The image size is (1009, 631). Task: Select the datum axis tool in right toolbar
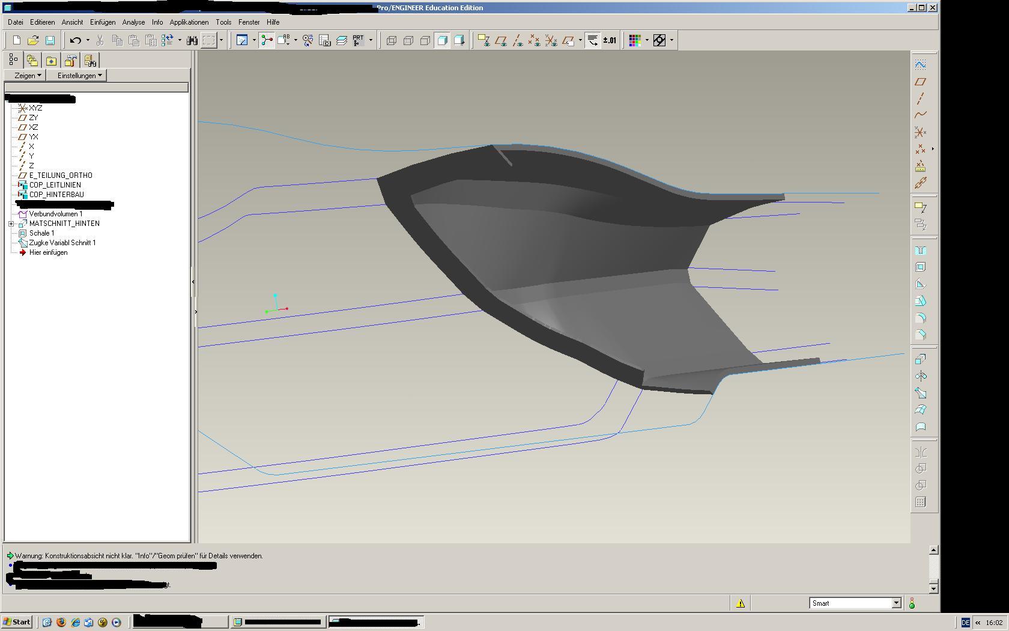click(920, 99)
